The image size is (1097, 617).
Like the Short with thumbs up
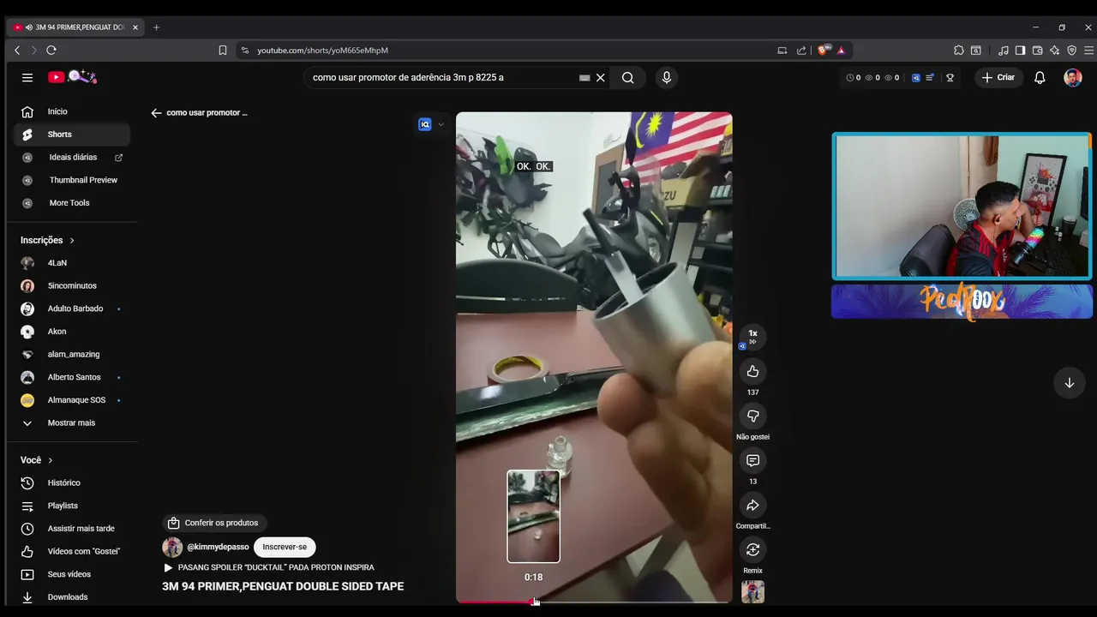752,371
